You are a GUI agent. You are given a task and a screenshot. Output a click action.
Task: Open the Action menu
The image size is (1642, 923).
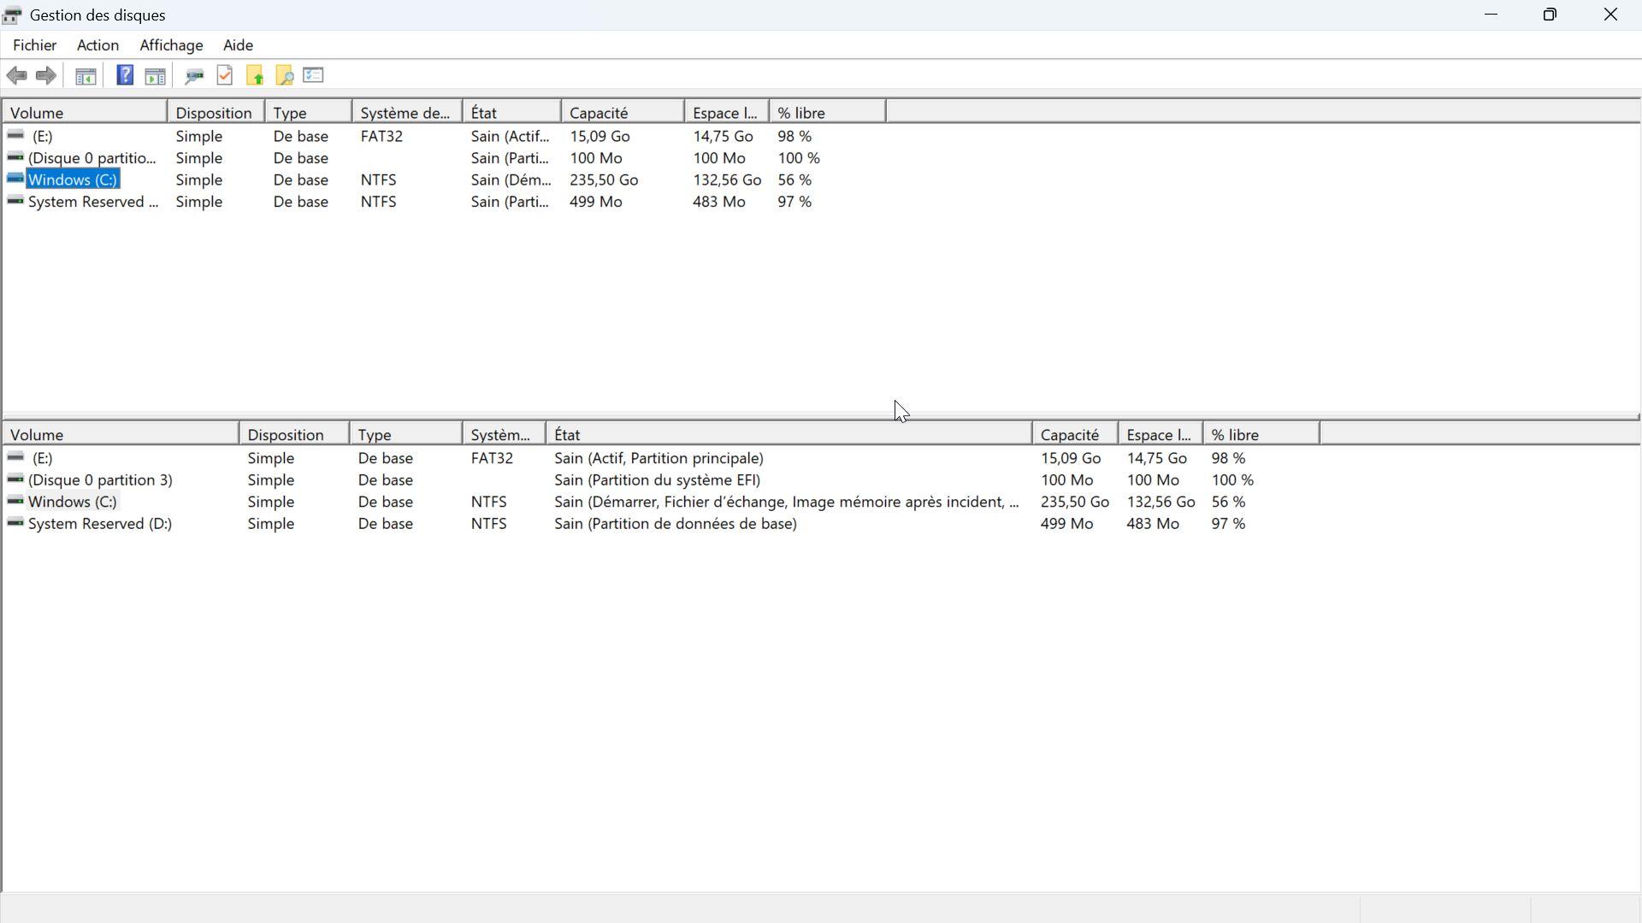pyautogui.click(x=97, y=45)
